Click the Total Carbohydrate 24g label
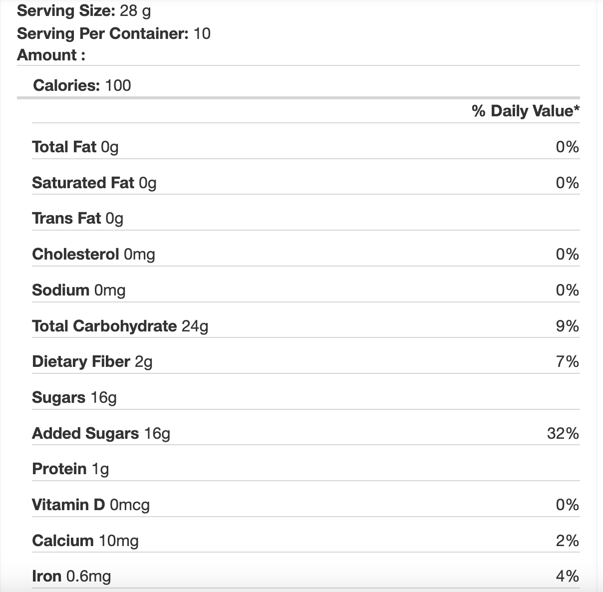Screen dimensions: 603x592 click(x=120, y=326)
